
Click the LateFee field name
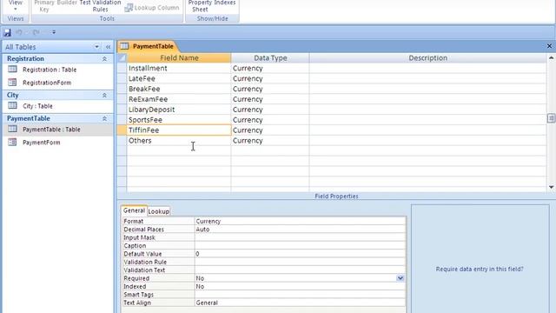click(x=142, y=78)
